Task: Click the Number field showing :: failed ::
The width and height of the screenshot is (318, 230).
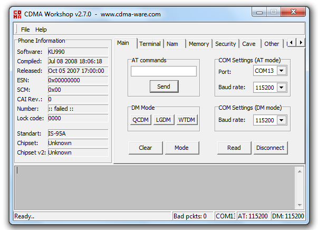Action: 78,109
